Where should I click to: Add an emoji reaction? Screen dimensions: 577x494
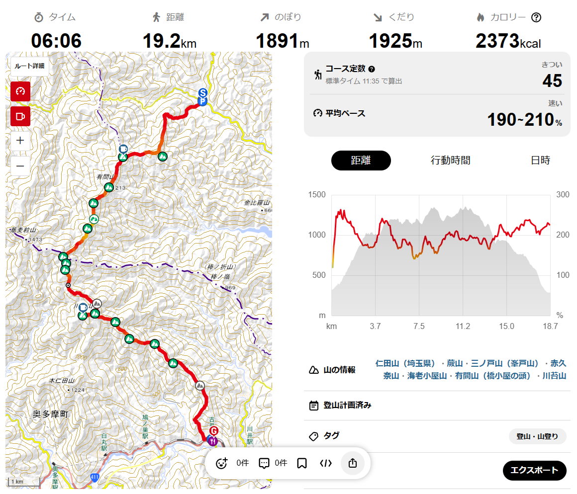coord(222,463)
